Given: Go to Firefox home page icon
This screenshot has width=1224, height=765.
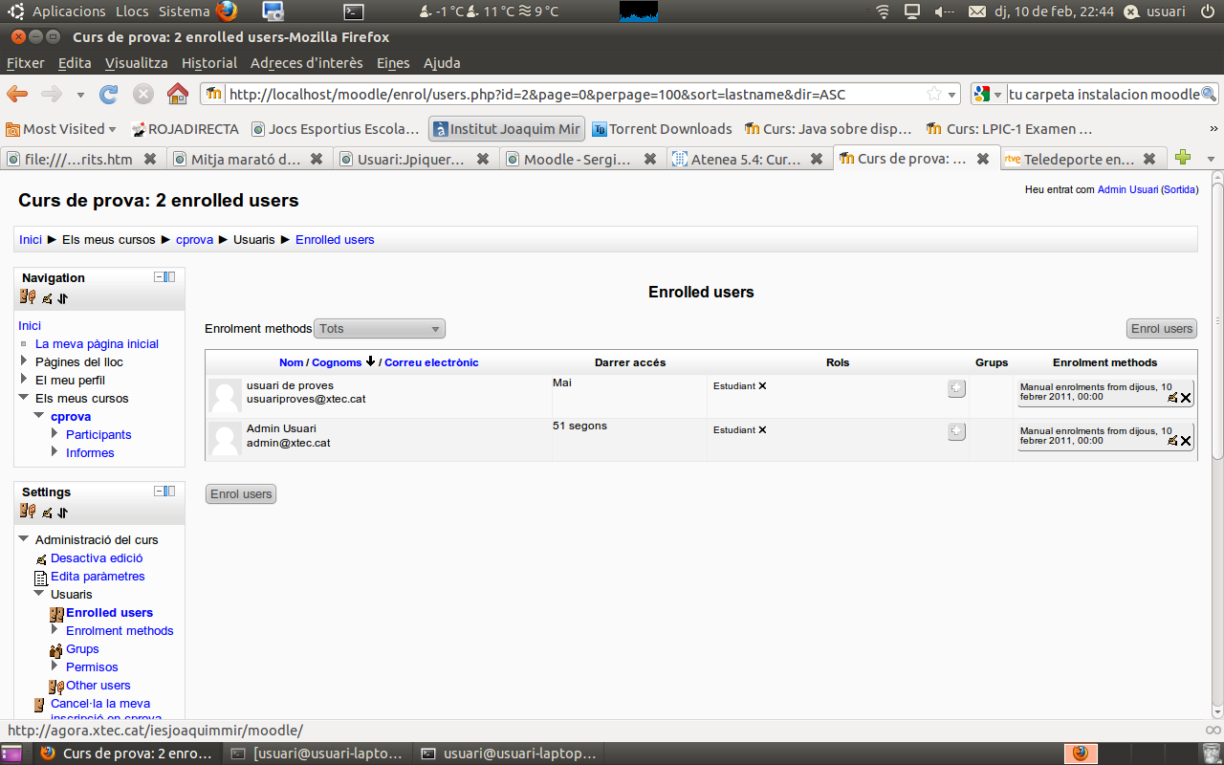Looking at the screenshot, I should (x=177, y=94).
